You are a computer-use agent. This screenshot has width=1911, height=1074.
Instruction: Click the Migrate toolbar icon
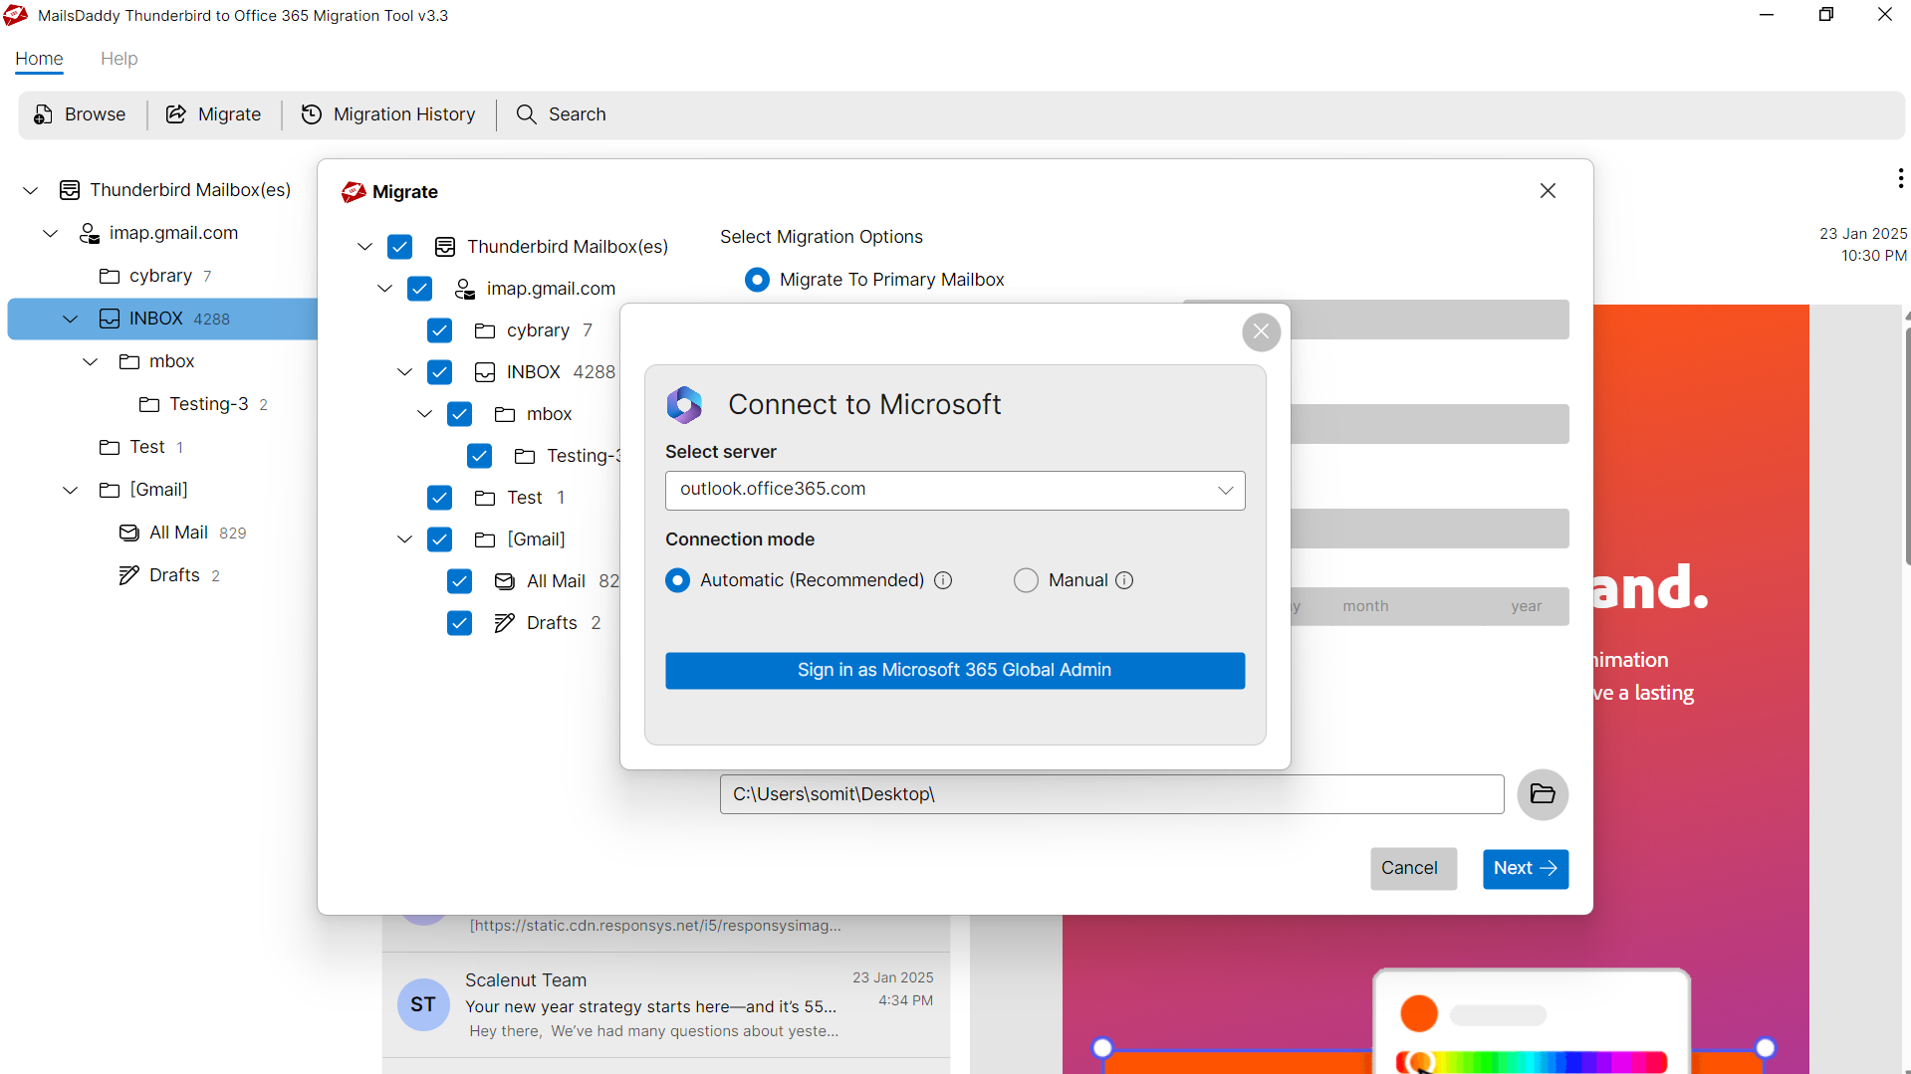click(176, 114)
